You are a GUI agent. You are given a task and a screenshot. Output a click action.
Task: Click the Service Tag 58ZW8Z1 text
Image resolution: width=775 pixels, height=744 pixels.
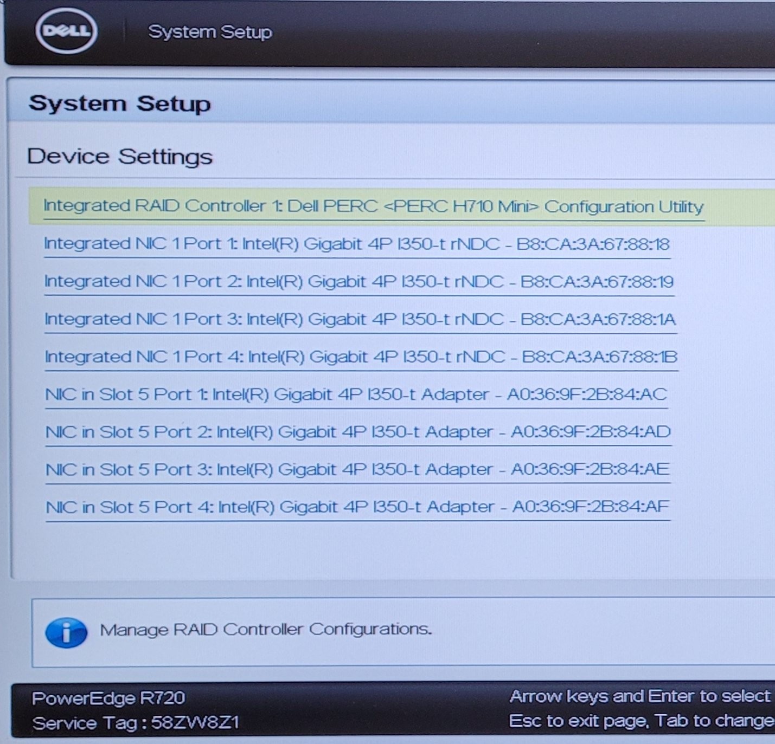(136, 723)
